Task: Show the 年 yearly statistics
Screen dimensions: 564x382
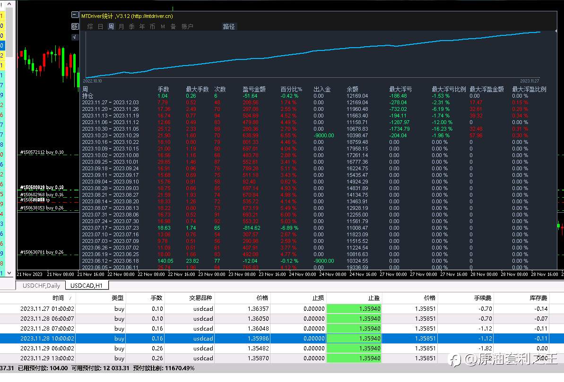Action: 142,26
